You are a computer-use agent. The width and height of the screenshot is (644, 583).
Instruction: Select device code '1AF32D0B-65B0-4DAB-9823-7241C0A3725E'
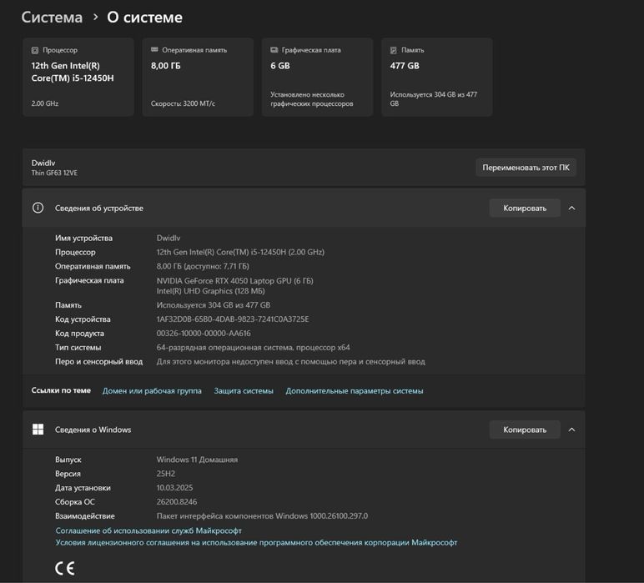(233, 319)
